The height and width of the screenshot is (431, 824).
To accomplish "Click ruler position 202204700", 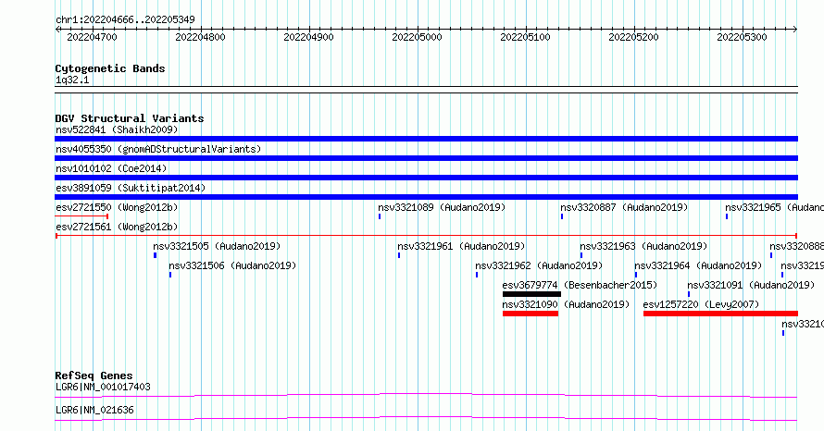I will [x=92, y=37].
